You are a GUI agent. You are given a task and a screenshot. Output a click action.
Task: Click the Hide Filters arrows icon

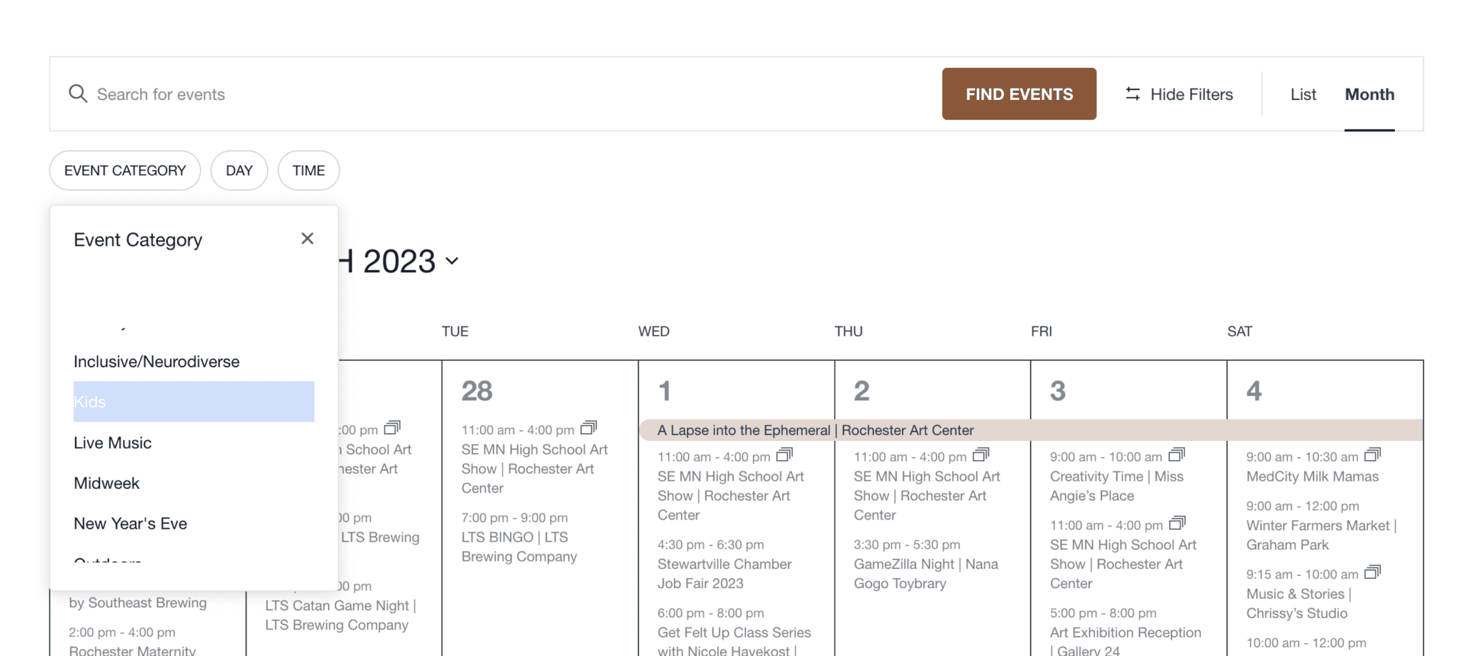(x=1132, y=93)
